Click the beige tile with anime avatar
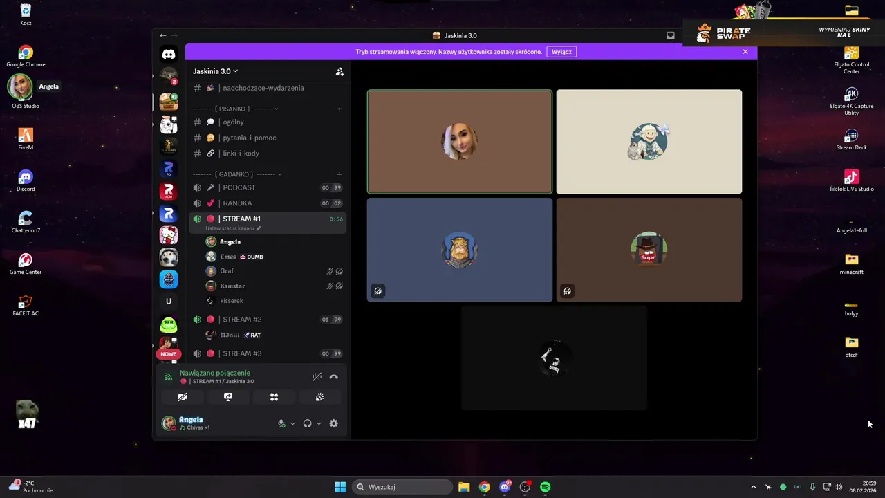The height and width of the screenshot is (498, 885). (649, 142)
